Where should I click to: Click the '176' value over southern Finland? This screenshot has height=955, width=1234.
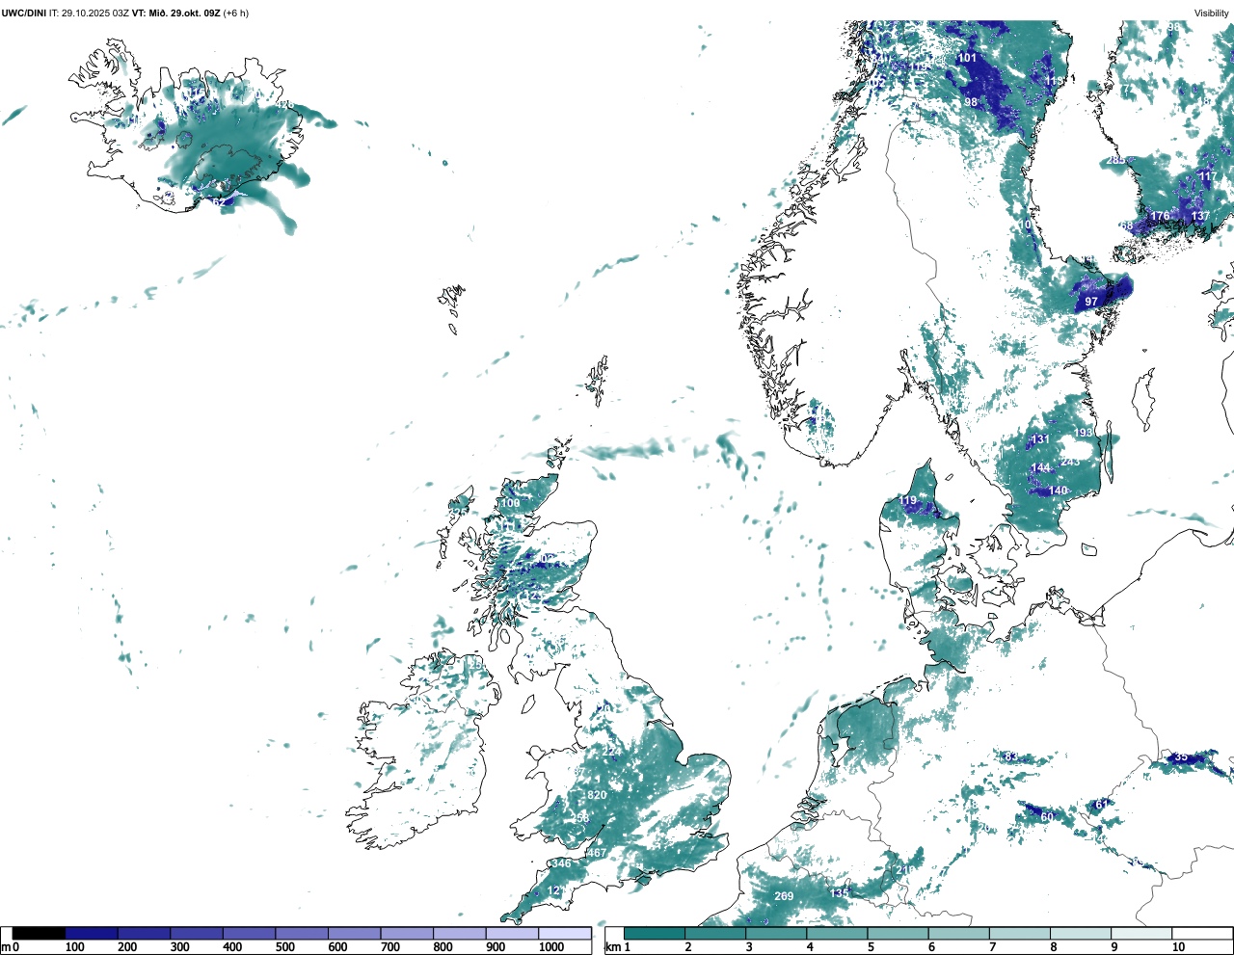(1160, 217)
